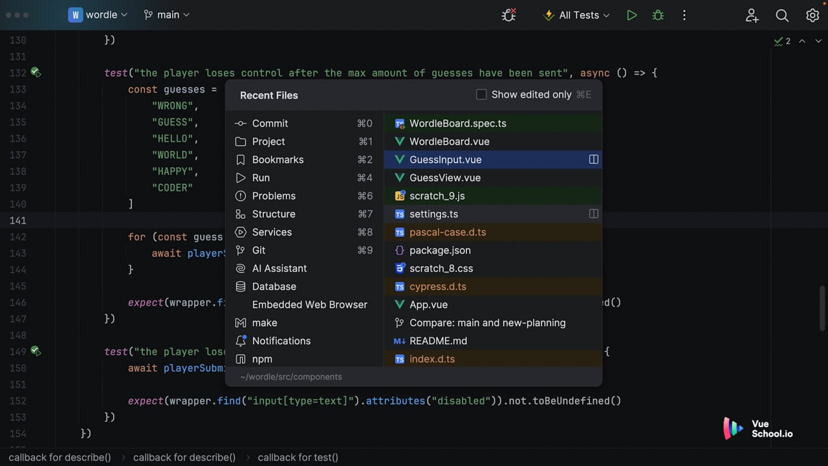Click the npm icon in list

click(241, 359)
